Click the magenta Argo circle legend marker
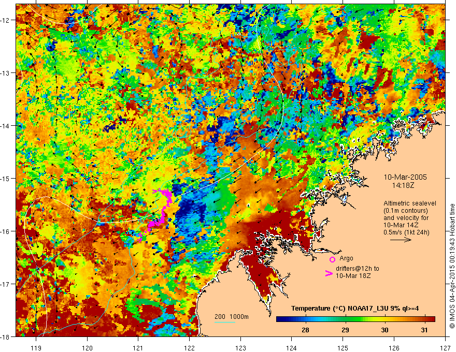 pos(332,259)
